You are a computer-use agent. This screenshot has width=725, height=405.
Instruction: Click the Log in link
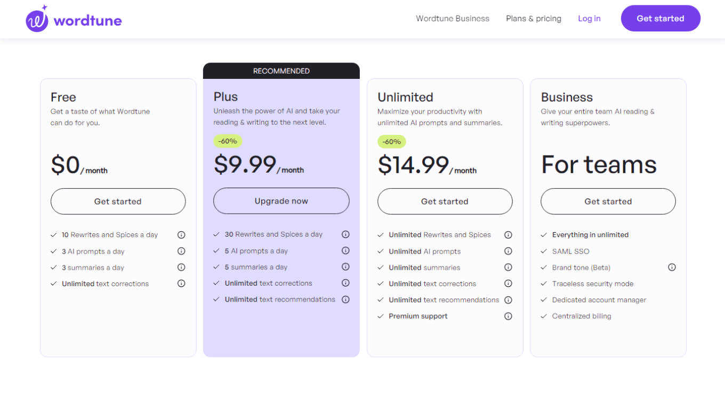click(x=589, y=19)
